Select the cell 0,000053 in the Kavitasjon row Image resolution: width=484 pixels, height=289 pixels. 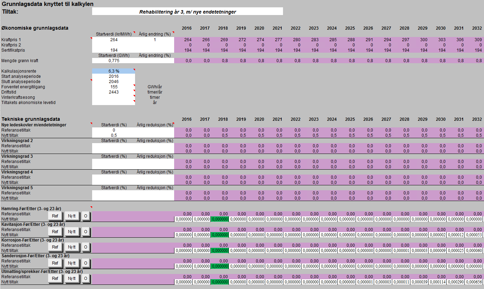tap(474, 235)
